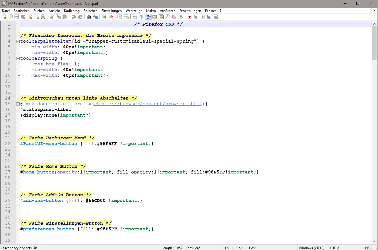This screenshot has width=378, height=250.
Task: Click the Cut scissors icon
Action: pos(52,17)
